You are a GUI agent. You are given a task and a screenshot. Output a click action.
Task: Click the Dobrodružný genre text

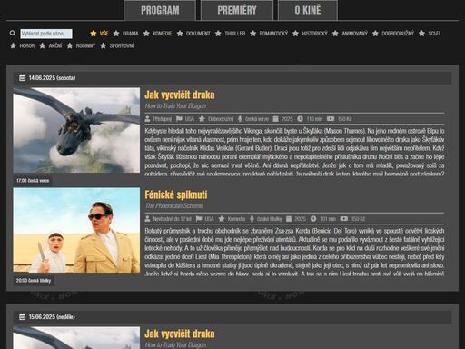[221, 119]
